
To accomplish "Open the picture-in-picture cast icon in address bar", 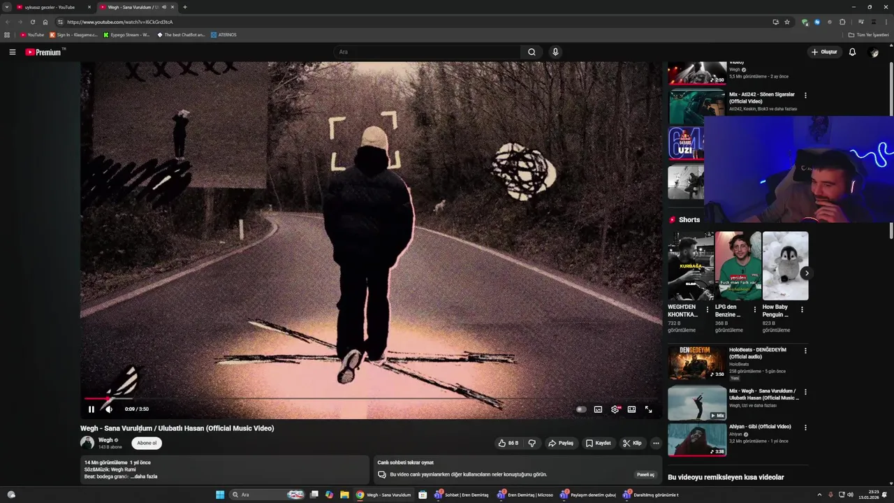I will 775,22.
